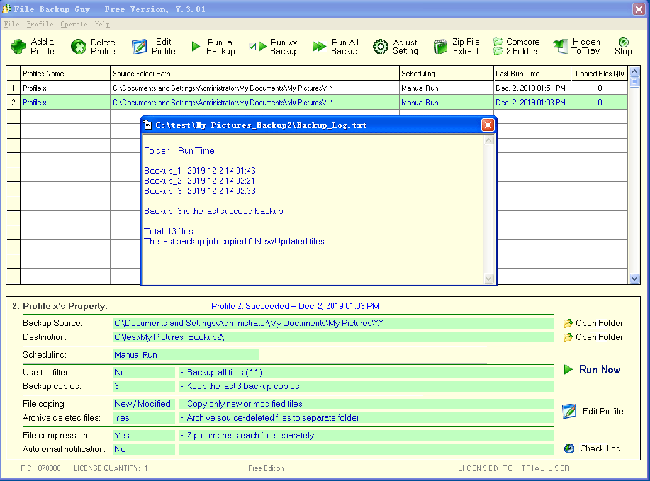
Task: Click 'Backup_2' entry in the log
Action: [x=162, y=181]
